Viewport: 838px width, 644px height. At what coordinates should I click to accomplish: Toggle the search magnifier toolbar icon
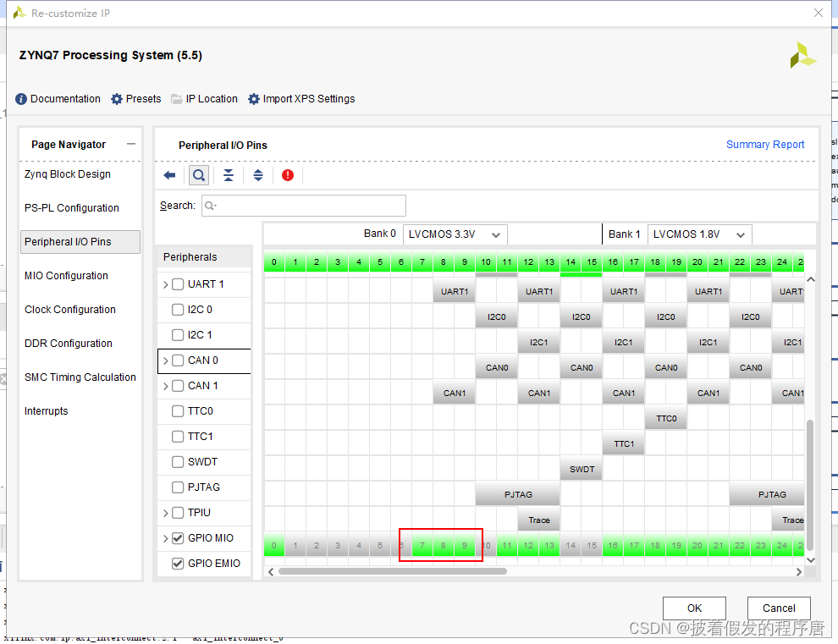click(x=199, y=175)
